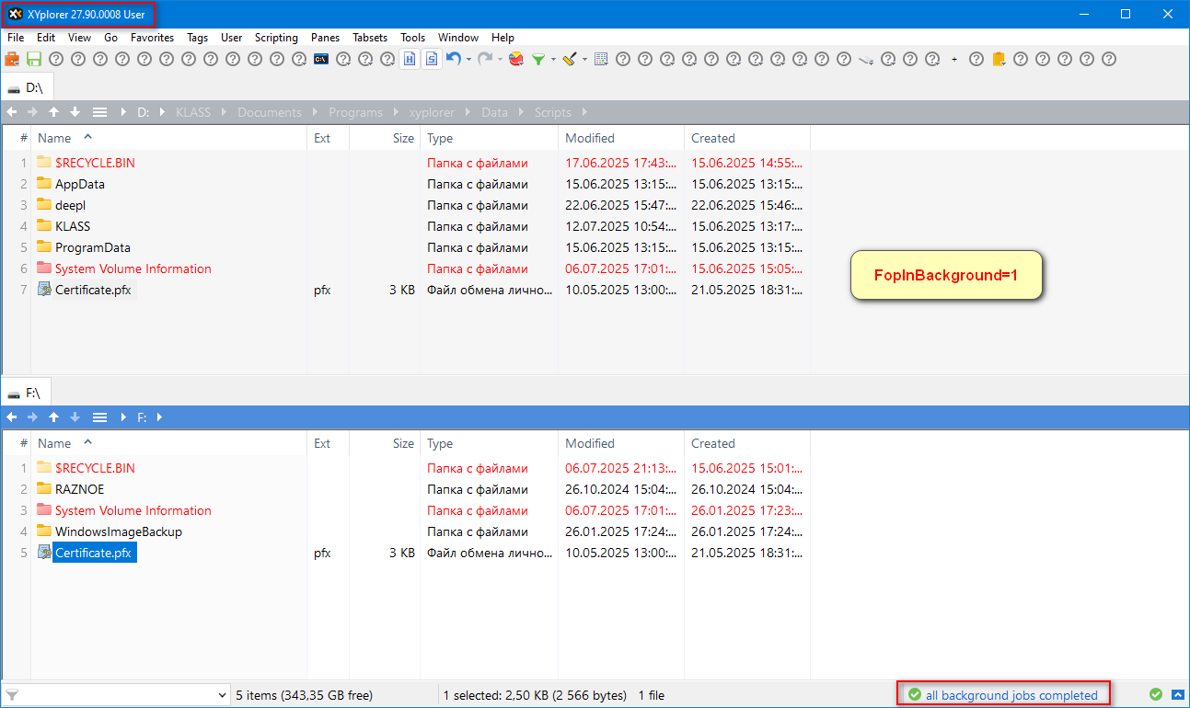
Task: Expand breadcrumb triangle after Scripts
Action: click(x=583, y=112)
